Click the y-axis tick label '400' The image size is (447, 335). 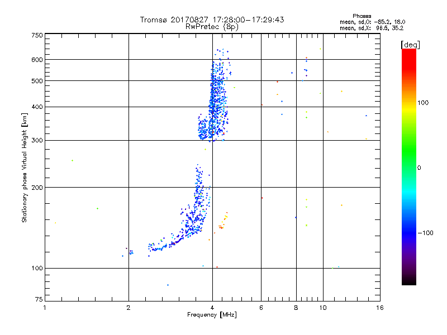pos(37,107)
